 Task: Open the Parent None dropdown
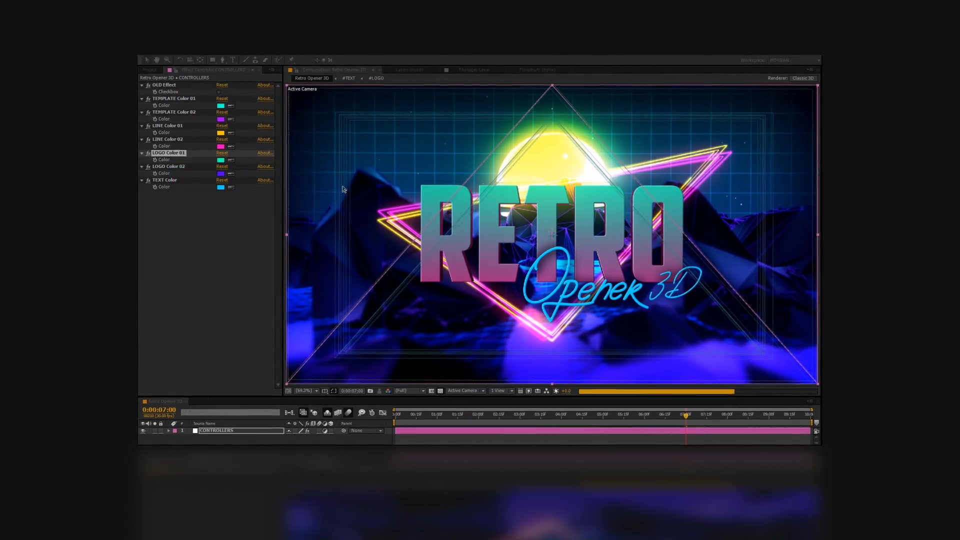[366, 430]
